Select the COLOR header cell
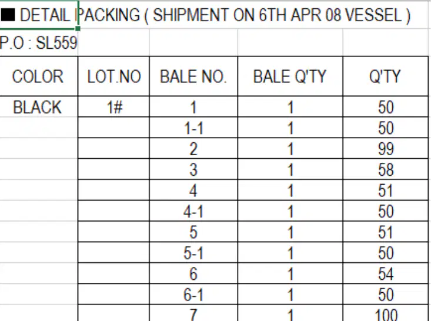 coord(39,76)
